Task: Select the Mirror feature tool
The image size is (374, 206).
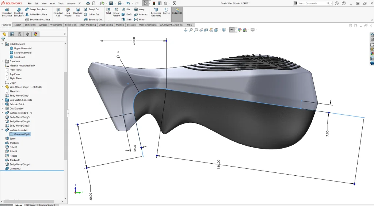Action: 139,19
